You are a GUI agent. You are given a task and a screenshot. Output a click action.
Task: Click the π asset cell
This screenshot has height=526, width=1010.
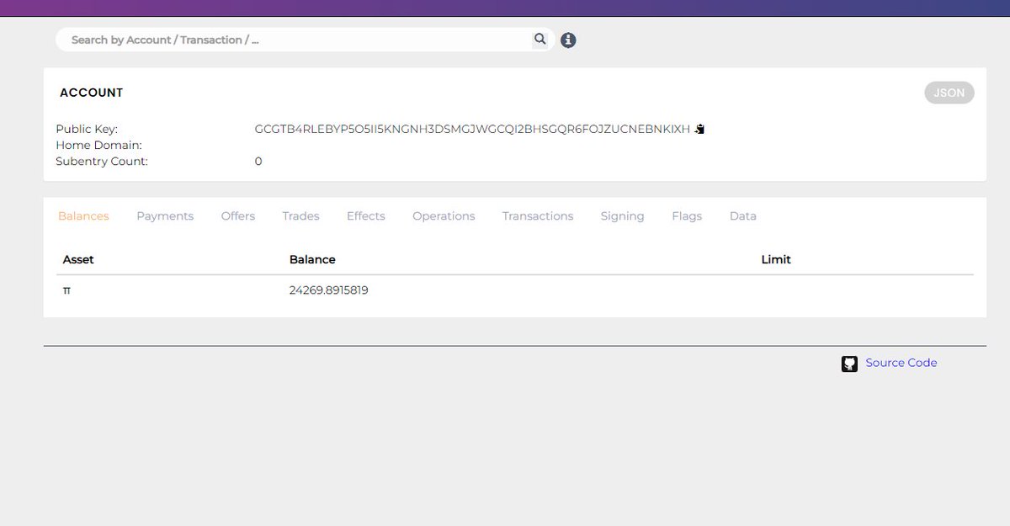[66, 290]
